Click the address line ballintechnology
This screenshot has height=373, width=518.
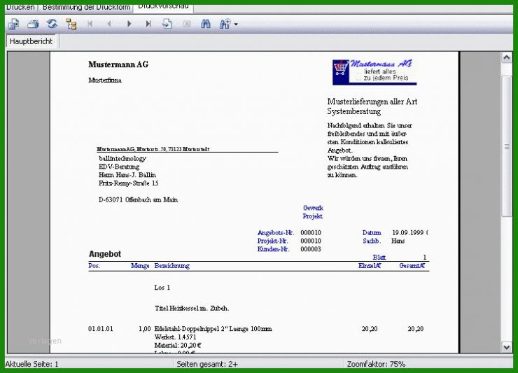click(x=122, y=159)
